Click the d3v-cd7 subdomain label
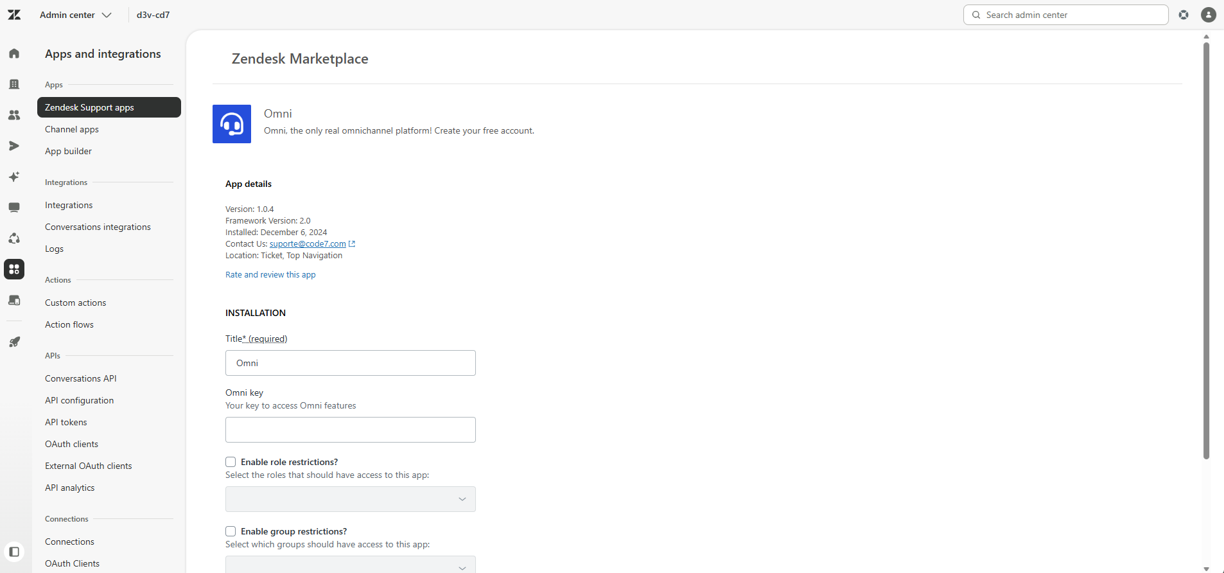The height and width of the screenshot is (573, 1224). (153, 15)
